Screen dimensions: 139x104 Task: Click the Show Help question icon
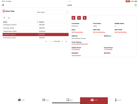point(4,11)
